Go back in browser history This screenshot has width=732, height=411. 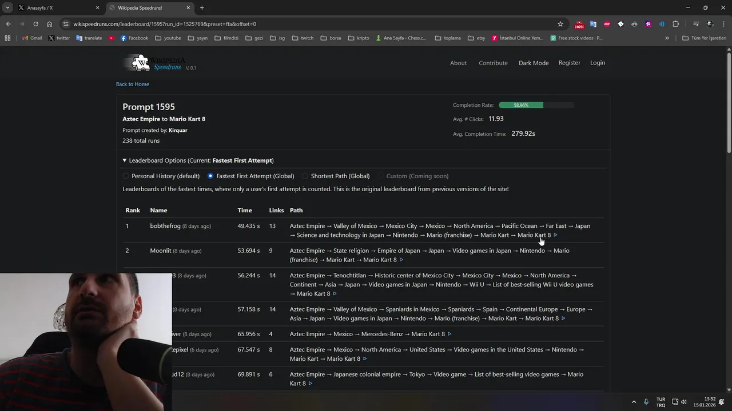click(8, 24)
